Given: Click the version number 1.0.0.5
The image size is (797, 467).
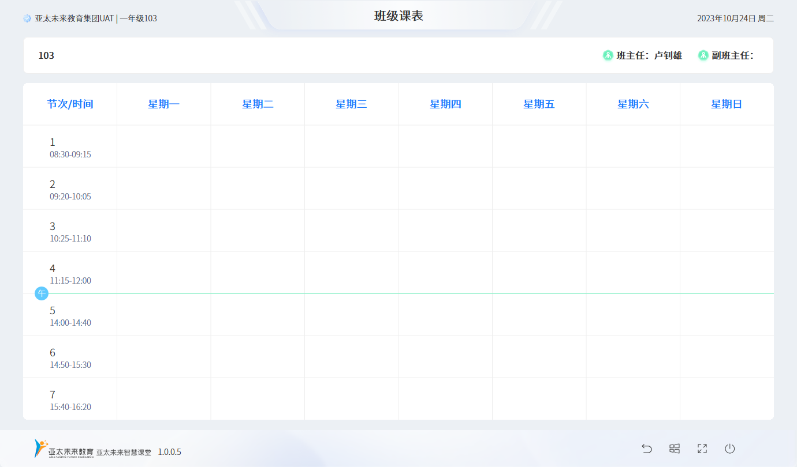Looking at the screenshot, I should point(169,452).
